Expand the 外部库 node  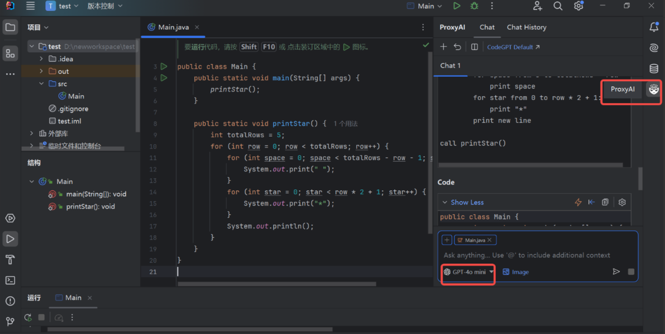[x=31, y=133]
